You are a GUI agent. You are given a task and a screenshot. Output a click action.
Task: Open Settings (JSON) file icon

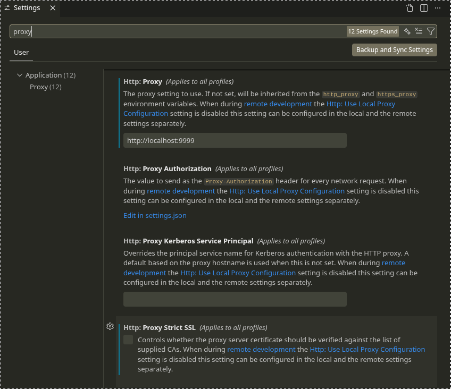click(x=410, y=8)
